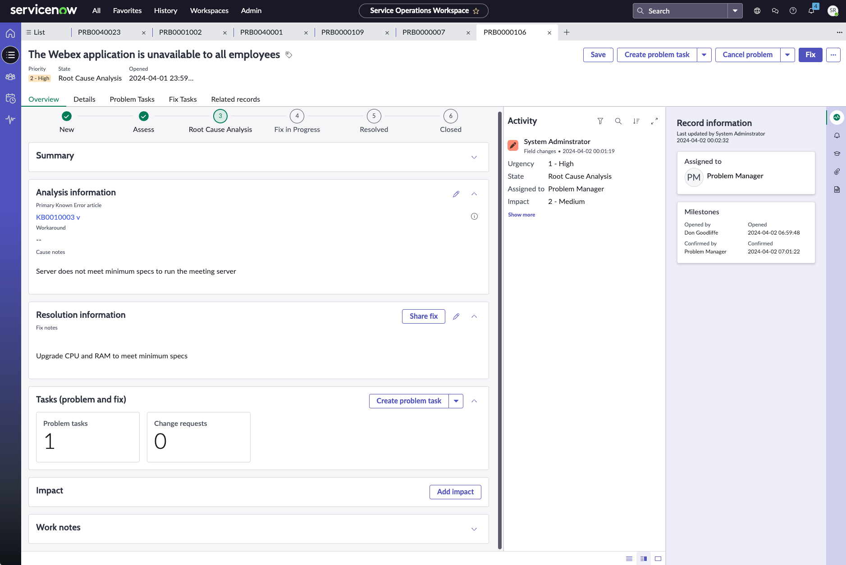
Task: Filter the Activity stream
Action: pyautogui.click(x=600, y=121)
